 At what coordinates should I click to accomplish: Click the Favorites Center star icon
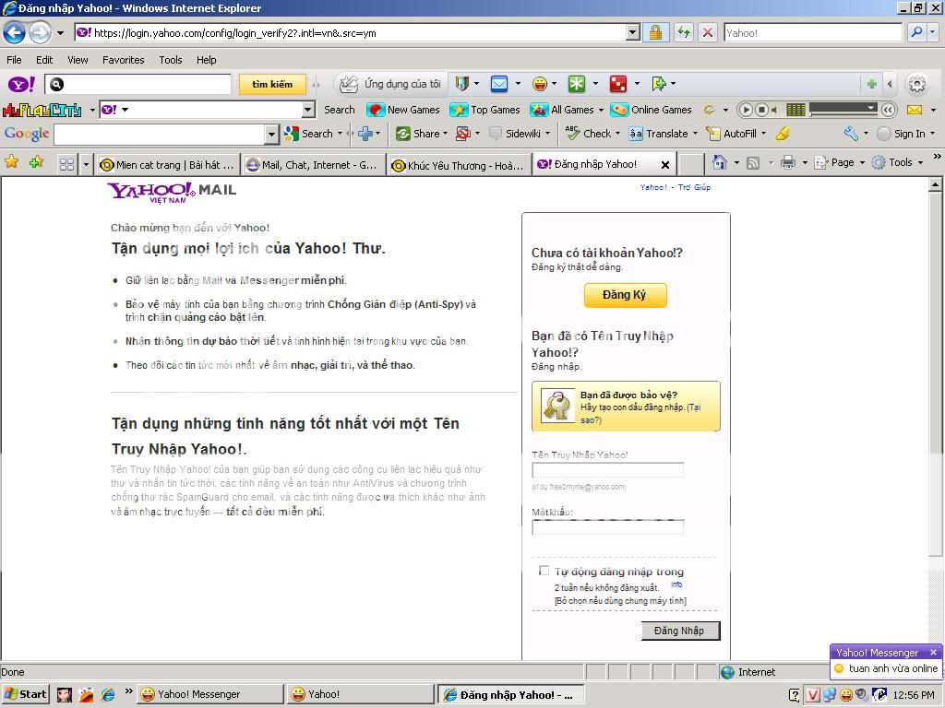click(12, 163)
